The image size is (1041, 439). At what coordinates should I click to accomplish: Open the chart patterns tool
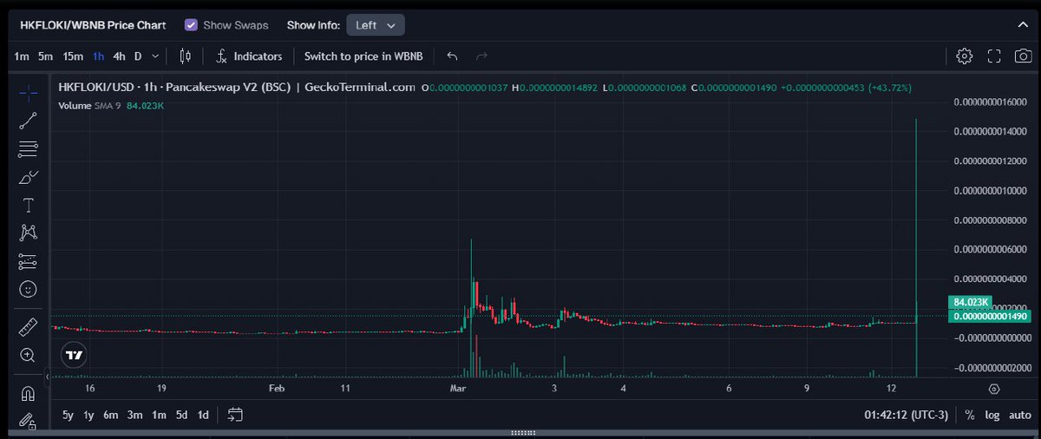click(28, 233)
